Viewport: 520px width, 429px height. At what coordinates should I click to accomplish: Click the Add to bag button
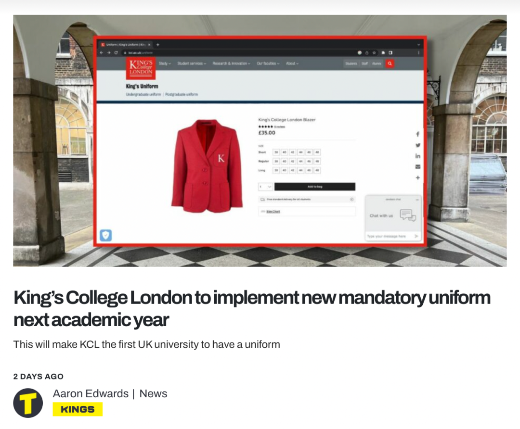pos(315,187)
